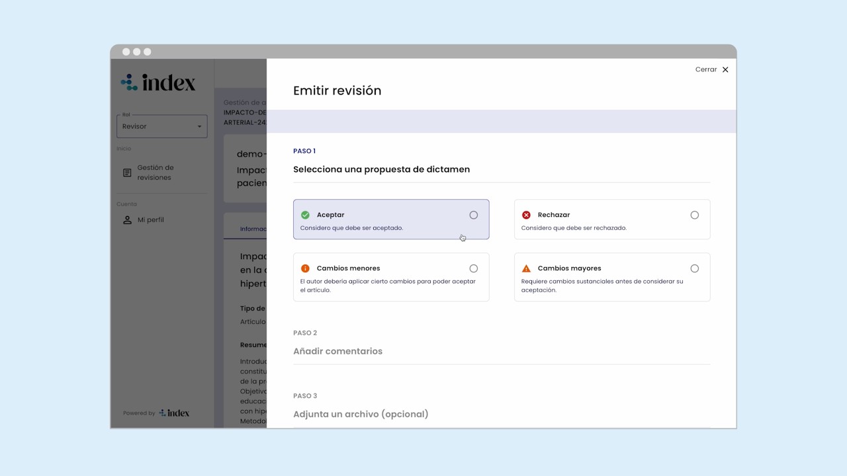Open Mi perfil in sidebar

tap(150, 219)
